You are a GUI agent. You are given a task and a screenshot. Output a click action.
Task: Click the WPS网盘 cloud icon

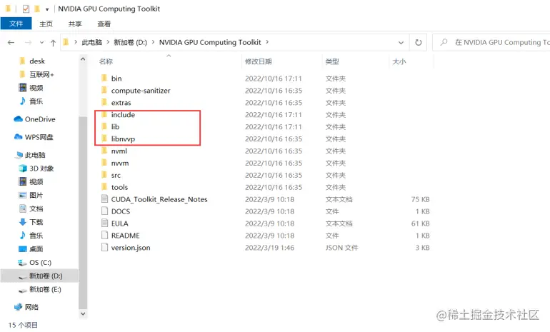pos(19,136)
